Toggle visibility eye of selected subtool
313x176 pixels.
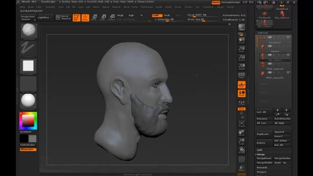(x=288, y=55)
